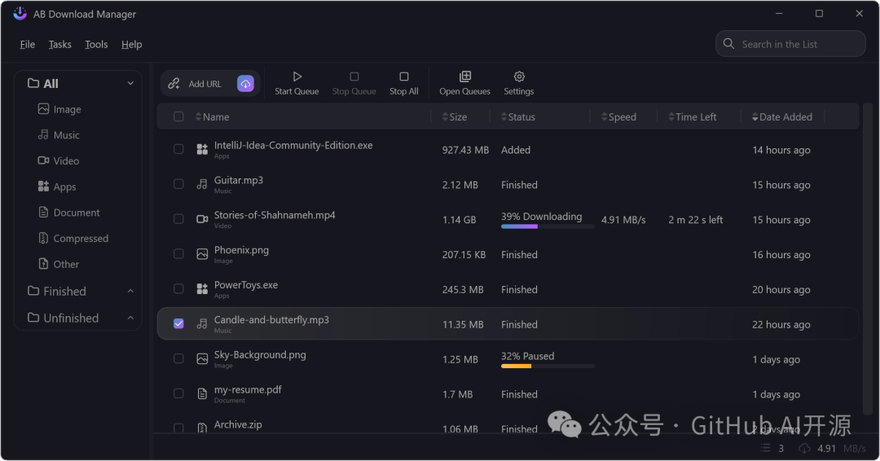
Task: Select the Music category in sidebar
Action: point(59,135)
